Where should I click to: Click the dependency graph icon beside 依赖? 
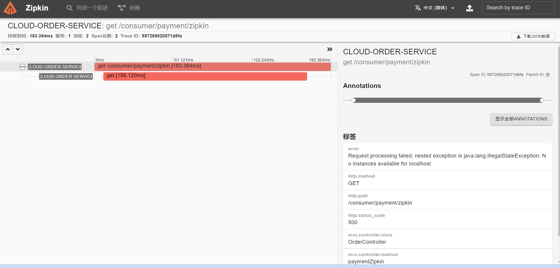(x=122, y=8)
